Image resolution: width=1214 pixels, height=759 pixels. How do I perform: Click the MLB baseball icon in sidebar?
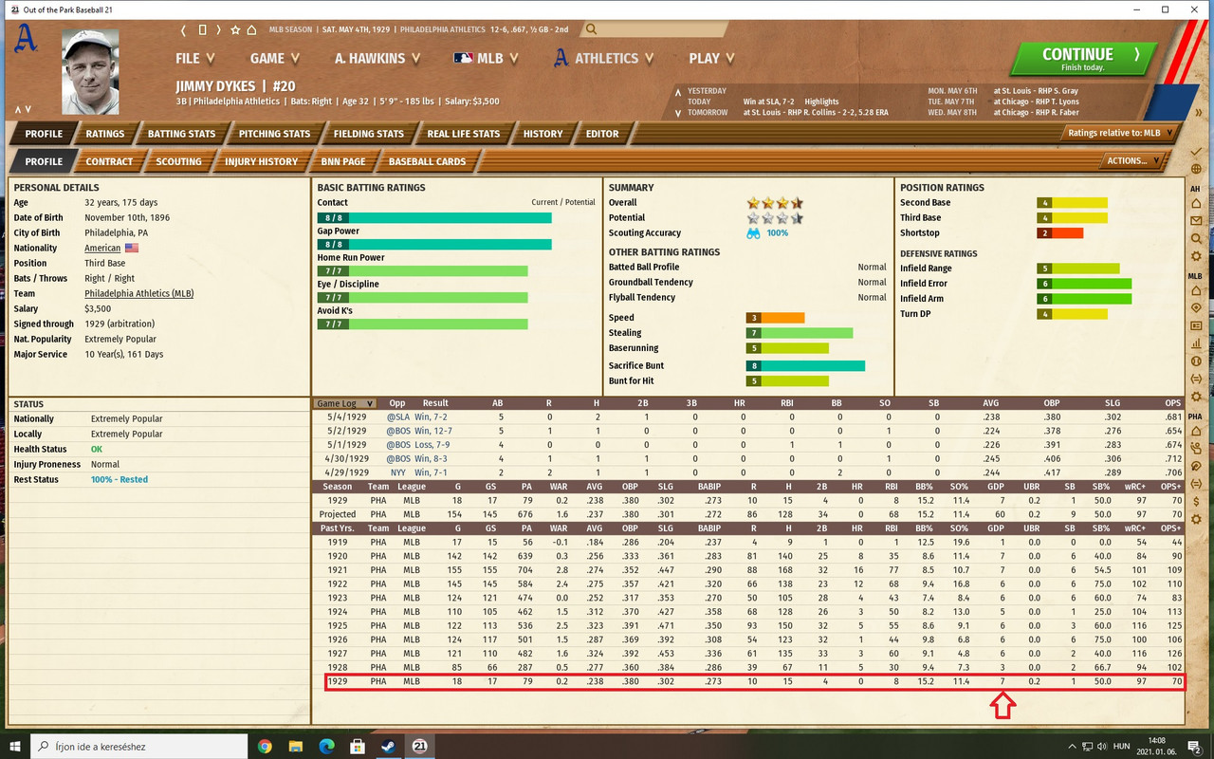tap(1196, 361)
